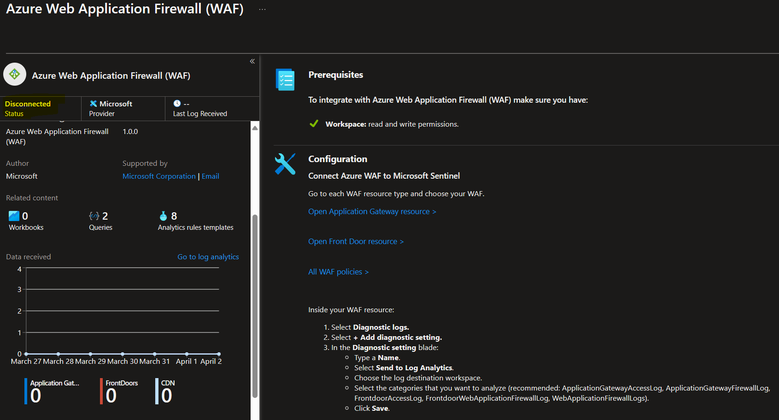Open the Email support link
This screenshot has width=779, height=420.
(211, 176)
